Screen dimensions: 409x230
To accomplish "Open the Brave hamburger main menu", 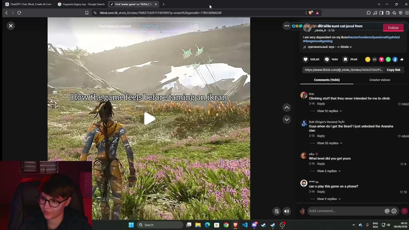I will (x=406, y=13).
